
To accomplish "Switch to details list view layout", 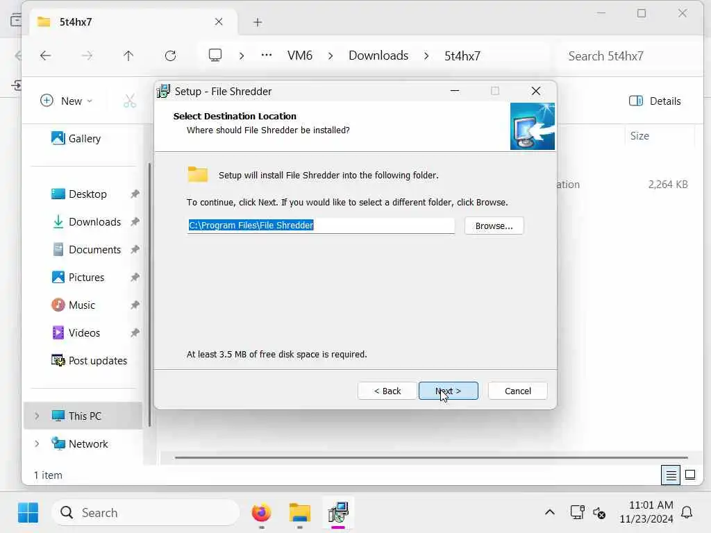I will pyautogui.click(x=671, y=475).
